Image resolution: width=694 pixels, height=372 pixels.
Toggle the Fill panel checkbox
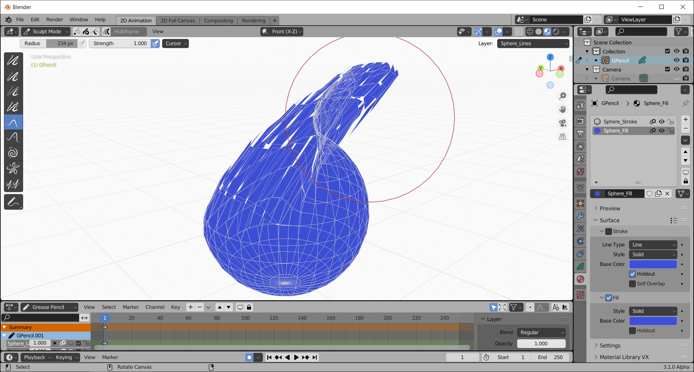[x=609, y=298]
